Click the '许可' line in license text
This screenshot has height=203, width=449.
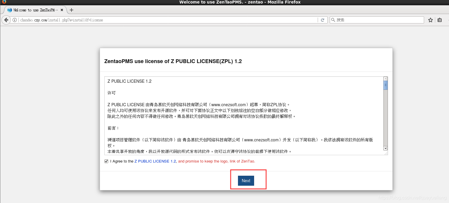coord(112,93)
